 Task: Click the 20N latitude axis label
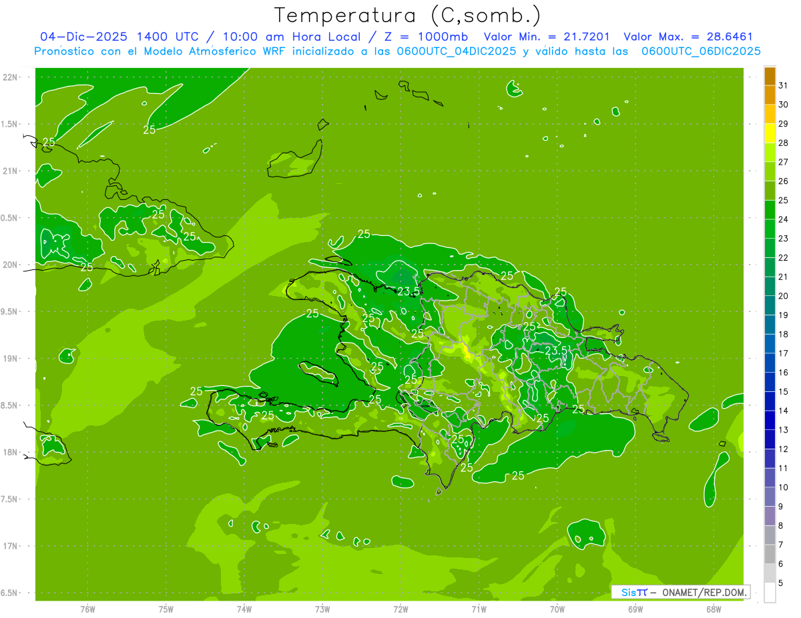coord(9,265)
